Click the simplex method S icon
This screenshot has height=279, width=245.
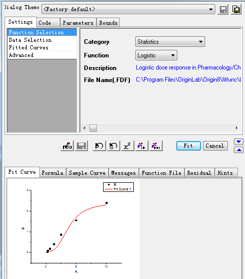[113, 146]
